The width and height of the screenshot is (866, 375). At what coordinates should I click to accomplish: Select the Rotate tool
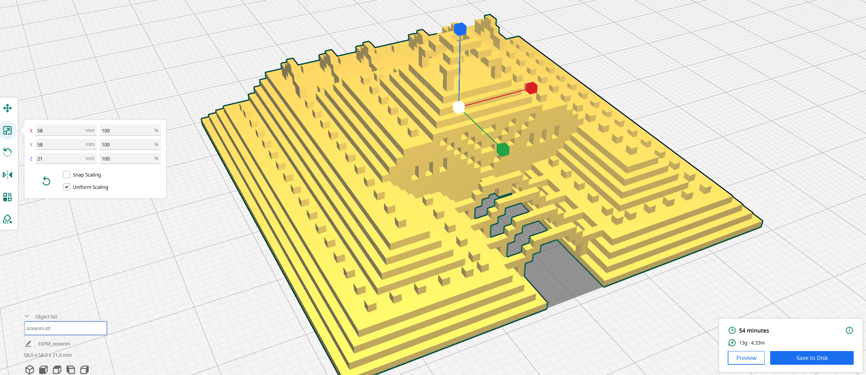[8, 152]
